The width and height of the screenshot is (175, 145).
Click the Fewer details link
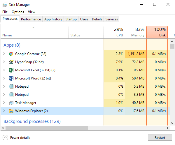(20, 138)
